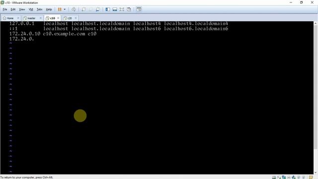Open the VM menu
318x179 pixels.
click(x=31, y=9)
